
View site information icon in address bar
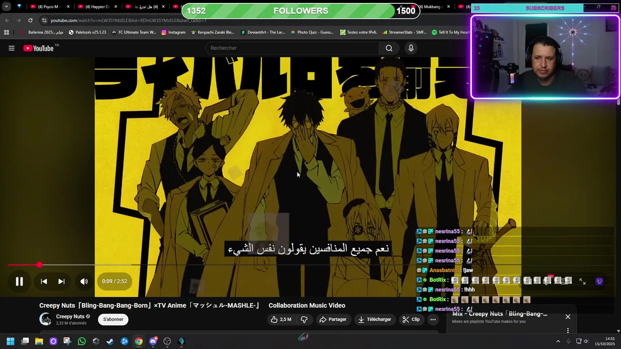pyautogui.click(x=44, y=20)
